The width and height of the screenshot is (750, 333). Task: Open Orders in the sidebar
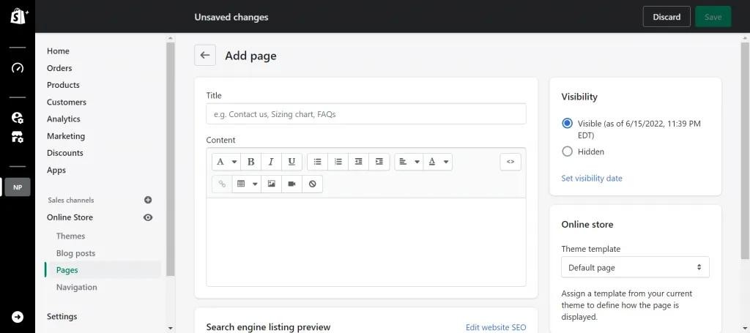[x=59, y=68]
